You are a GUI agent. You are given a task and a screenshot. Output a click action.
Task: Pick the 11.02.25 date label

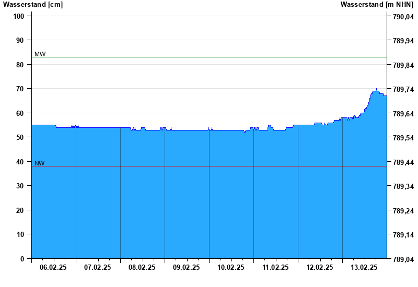coord(275,267)
